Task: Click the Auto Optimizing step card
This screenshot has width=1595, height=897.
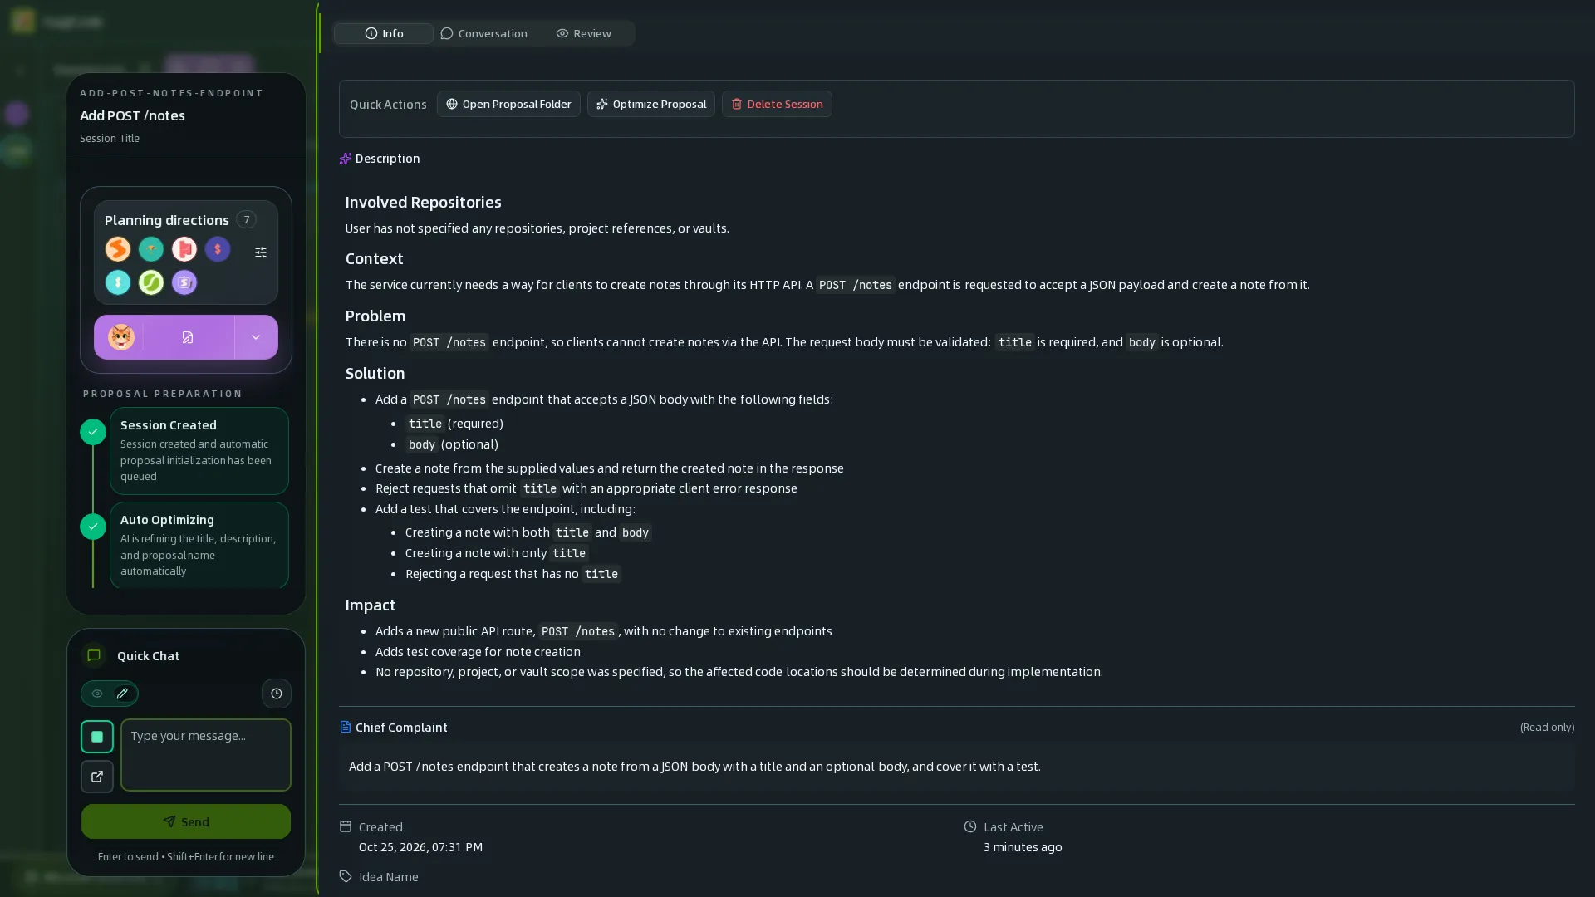Action: point(199,546)
